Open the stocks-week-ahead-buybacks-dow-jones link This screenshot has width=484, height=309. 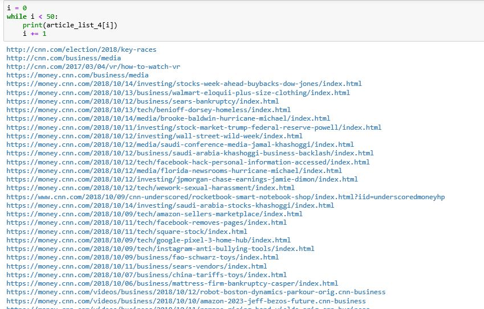[184, 84]
